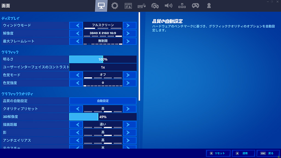This screenshot has height=158, width=281.
Task: Click left arrow for 解像度
Action: [76, 33]
